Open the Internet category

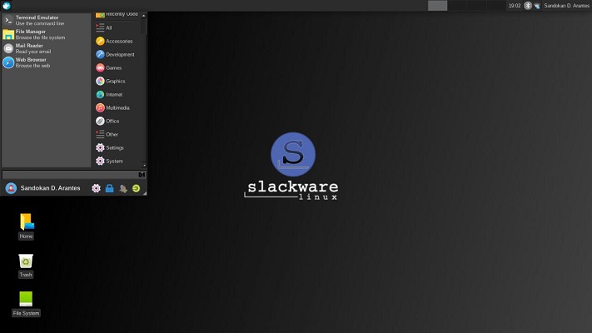117,94
